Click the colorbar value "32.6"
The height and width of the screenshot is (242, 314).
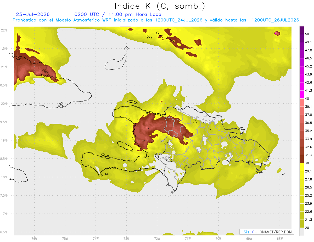(309, 147)
